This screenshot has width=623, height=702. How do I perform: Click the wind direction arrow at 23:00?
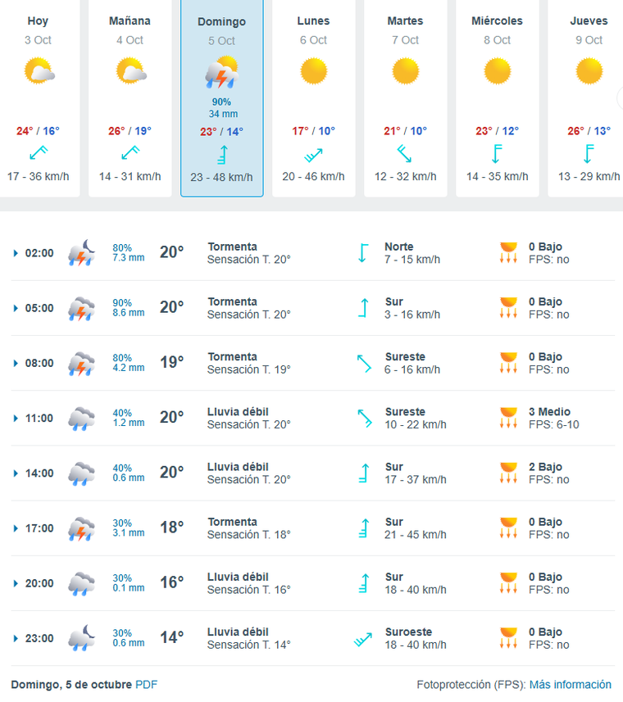[362, 639]
